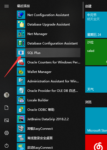Launch Locale Builder entry
This screenshot has width=107, height=150.
point(48,100)
